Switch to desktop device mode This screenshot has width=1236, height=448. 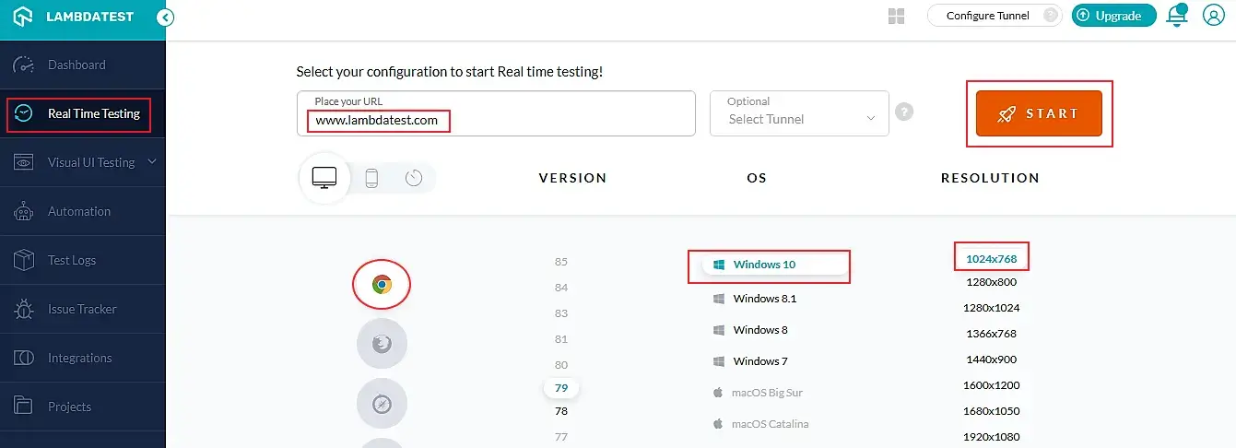click(324, 177)
